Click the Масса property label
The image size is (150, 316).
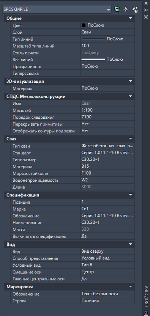click(x=19, y=230)
